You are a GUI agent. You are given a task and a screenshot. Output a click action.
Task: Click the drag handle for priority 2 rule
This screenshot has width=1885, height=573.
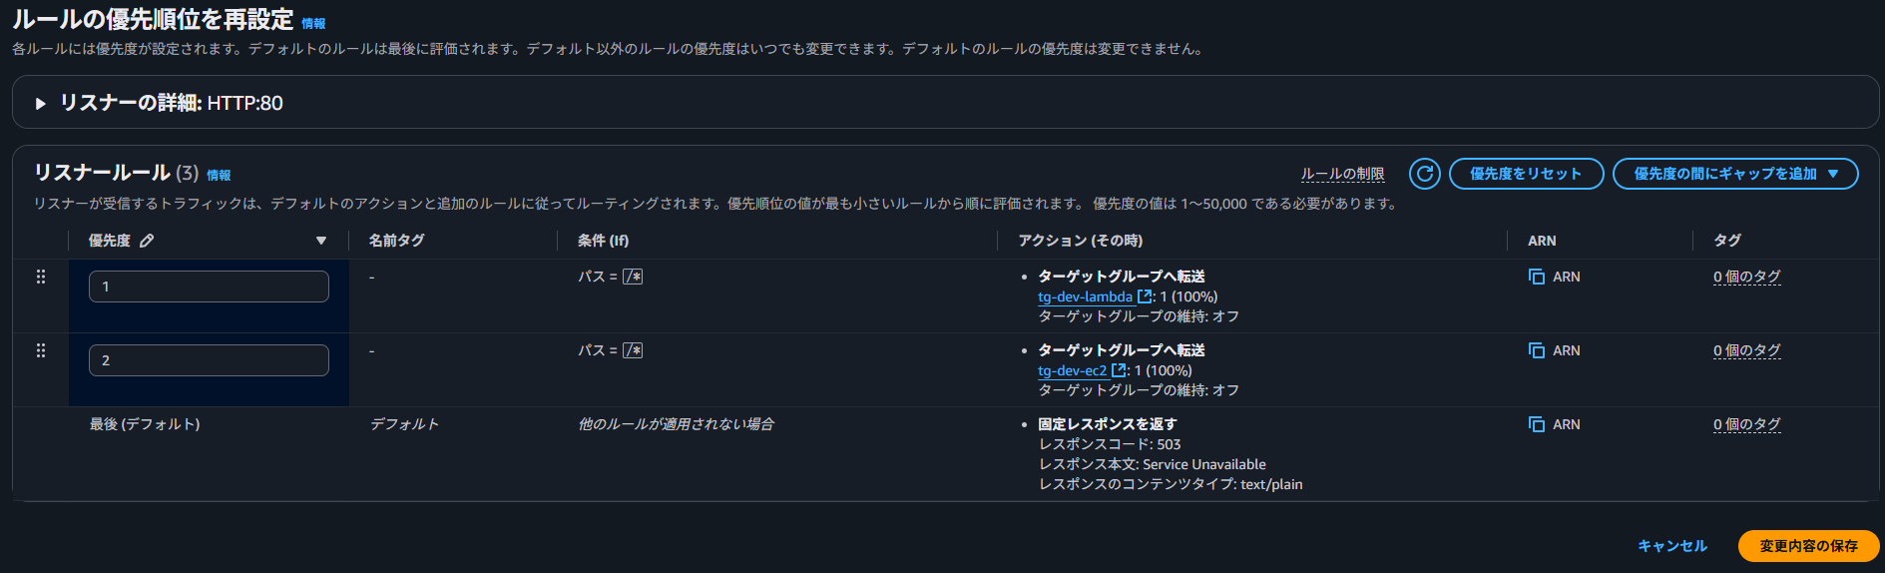click(41, 350)
